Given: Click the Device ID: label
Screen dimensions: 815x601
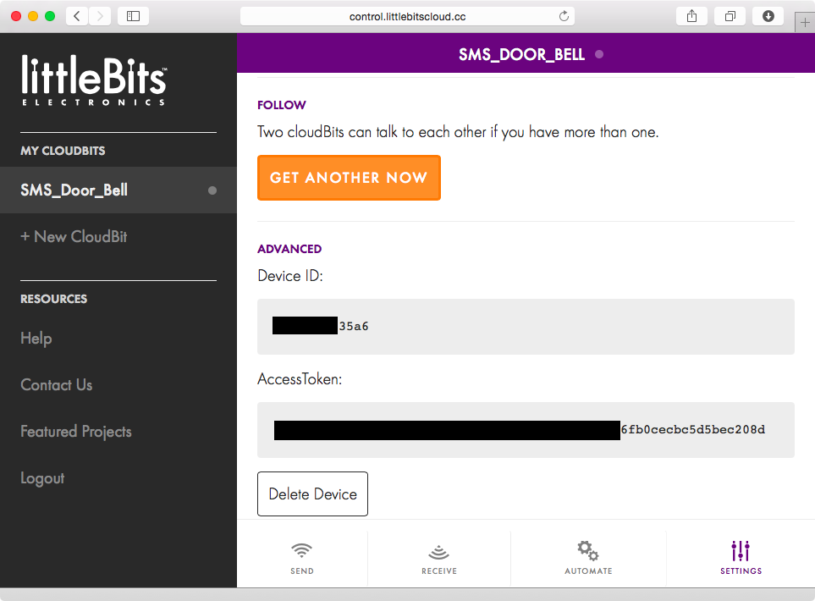Looking at the screenshot, I should click(x=290, y=276).
